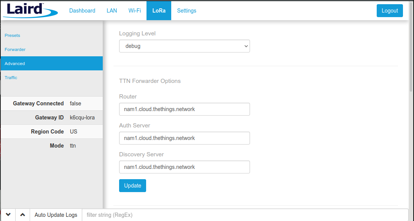Screen dimensions: 414x221
Task: Click the Auth Server label
Action: point(135,126)
